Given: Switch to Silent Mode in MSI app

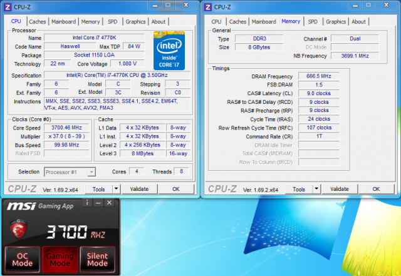Looking at the screenshot, I should [98, 259].
